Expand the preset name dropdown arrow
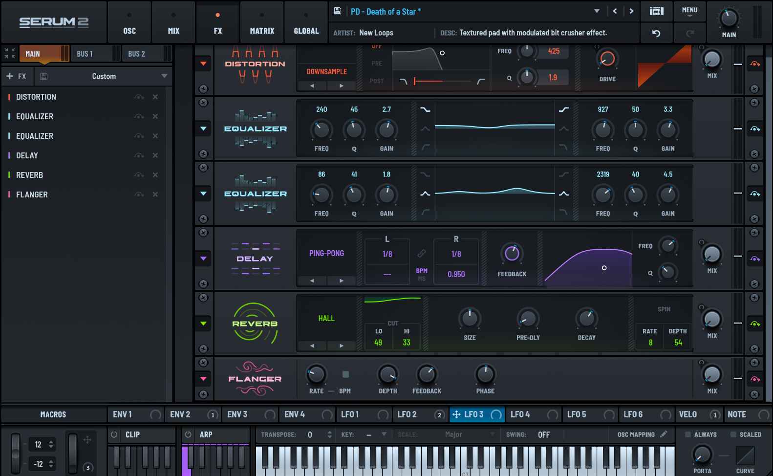 [x=597, y=11]
